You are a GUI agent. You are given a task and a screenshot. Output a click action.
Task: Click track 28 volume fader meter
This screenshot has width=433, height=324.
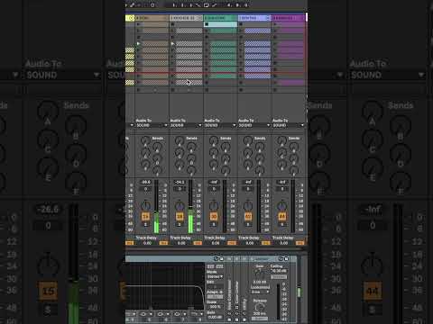[190, 206]
